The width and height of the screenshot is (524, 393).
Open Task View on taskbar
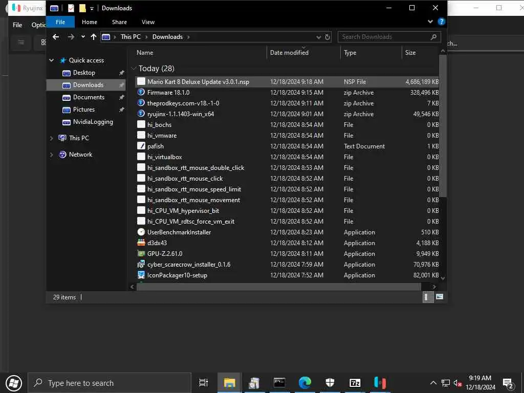point(203,383)
